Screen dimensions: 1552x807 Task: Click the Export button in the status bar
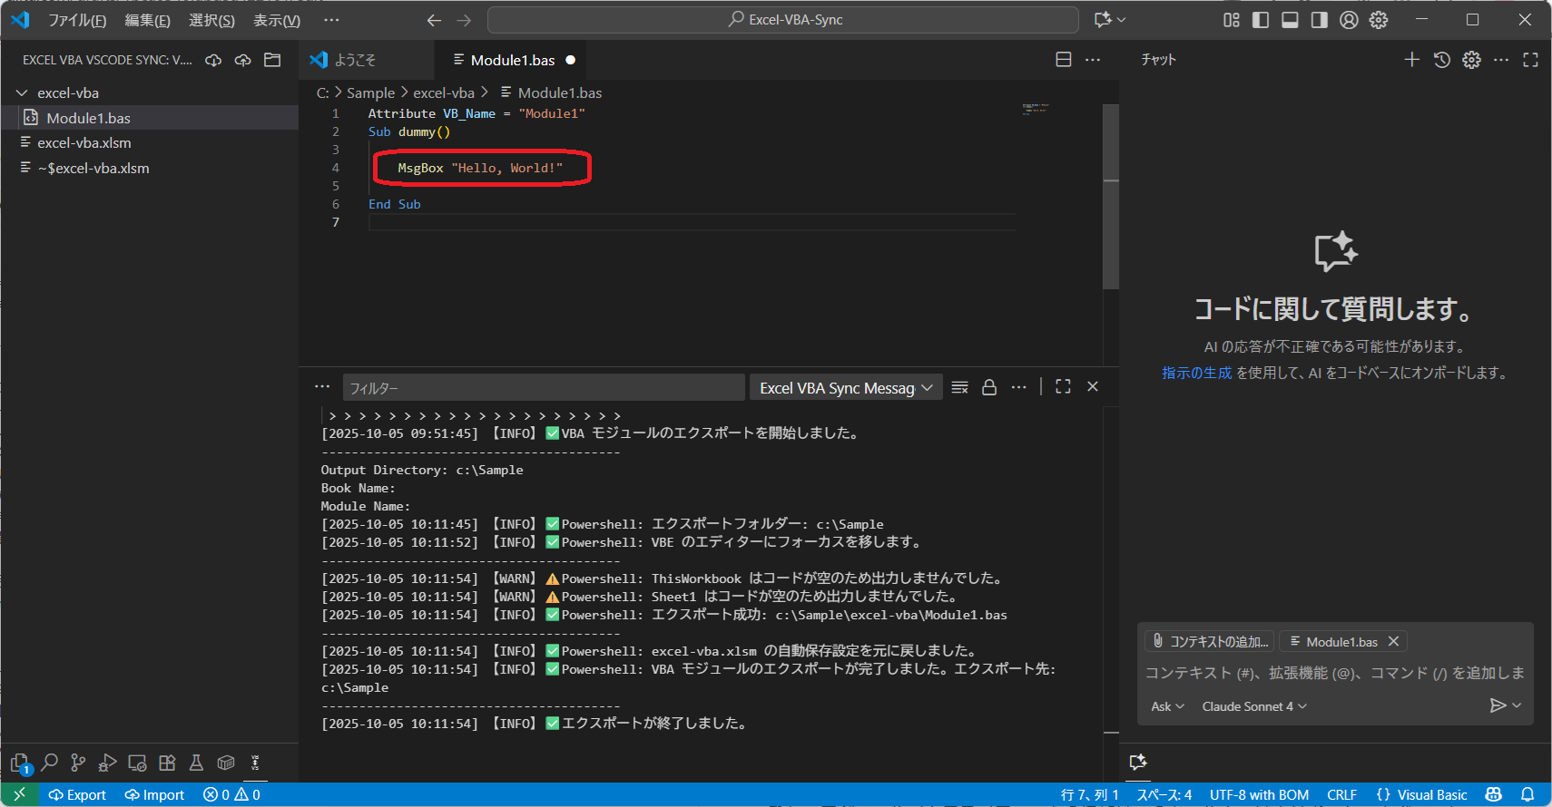[x=77, y=794]
